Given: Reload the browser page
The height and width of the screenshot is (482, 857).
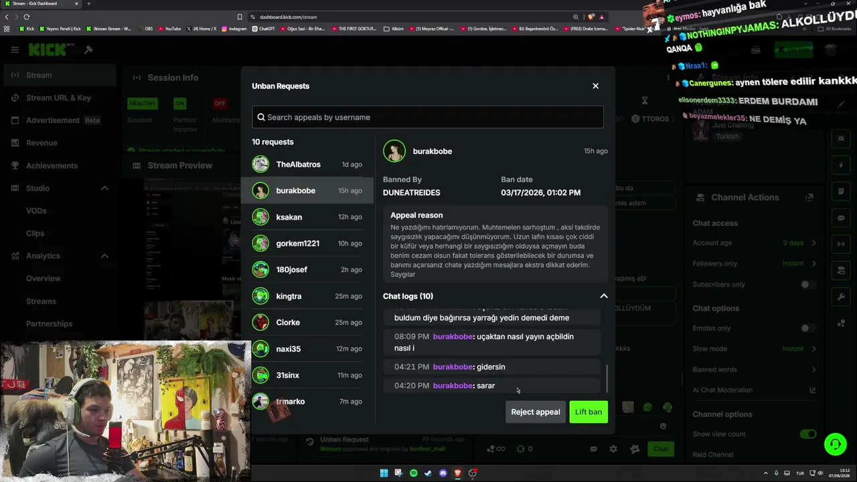Looking at the screenshot, I should pyautogui.click(x=26, y=17).
